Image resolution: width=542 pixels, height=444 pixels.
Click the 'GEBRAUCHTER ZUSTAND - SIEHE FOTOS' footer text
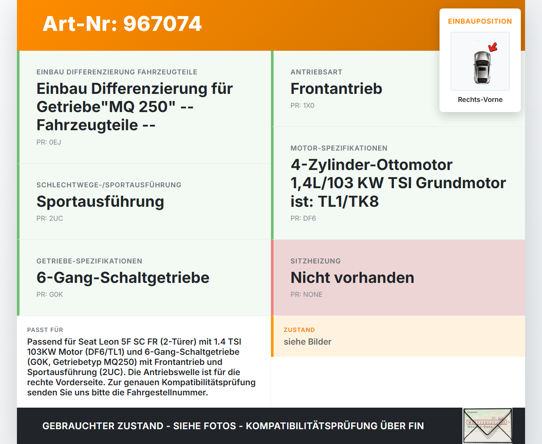(x=233, y=426)
